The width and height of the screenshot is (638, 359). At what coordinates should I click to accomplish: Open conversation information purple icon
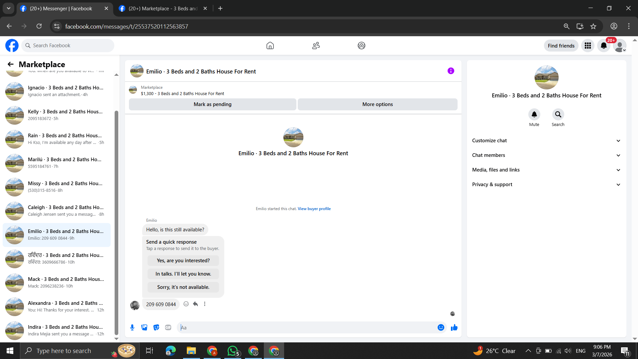tap(451, 71)
